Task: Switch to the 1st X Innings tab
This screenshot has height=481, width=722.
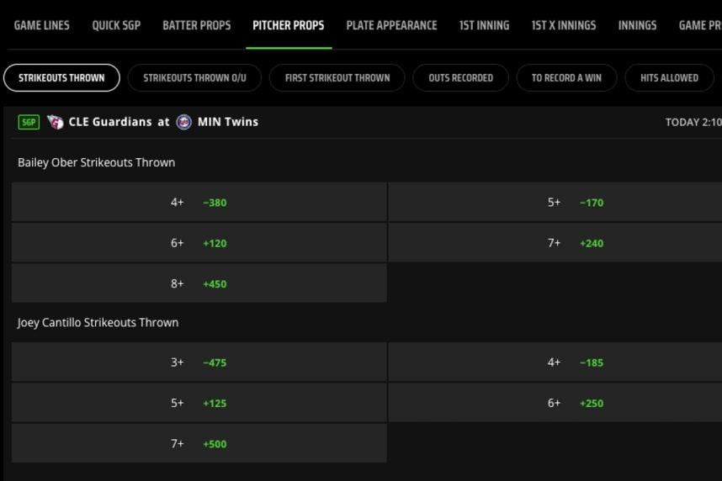Action: 564,25
